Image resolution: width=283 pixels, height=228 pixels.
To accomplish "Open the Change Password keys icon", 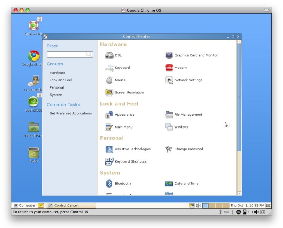I will pos(169,149).
